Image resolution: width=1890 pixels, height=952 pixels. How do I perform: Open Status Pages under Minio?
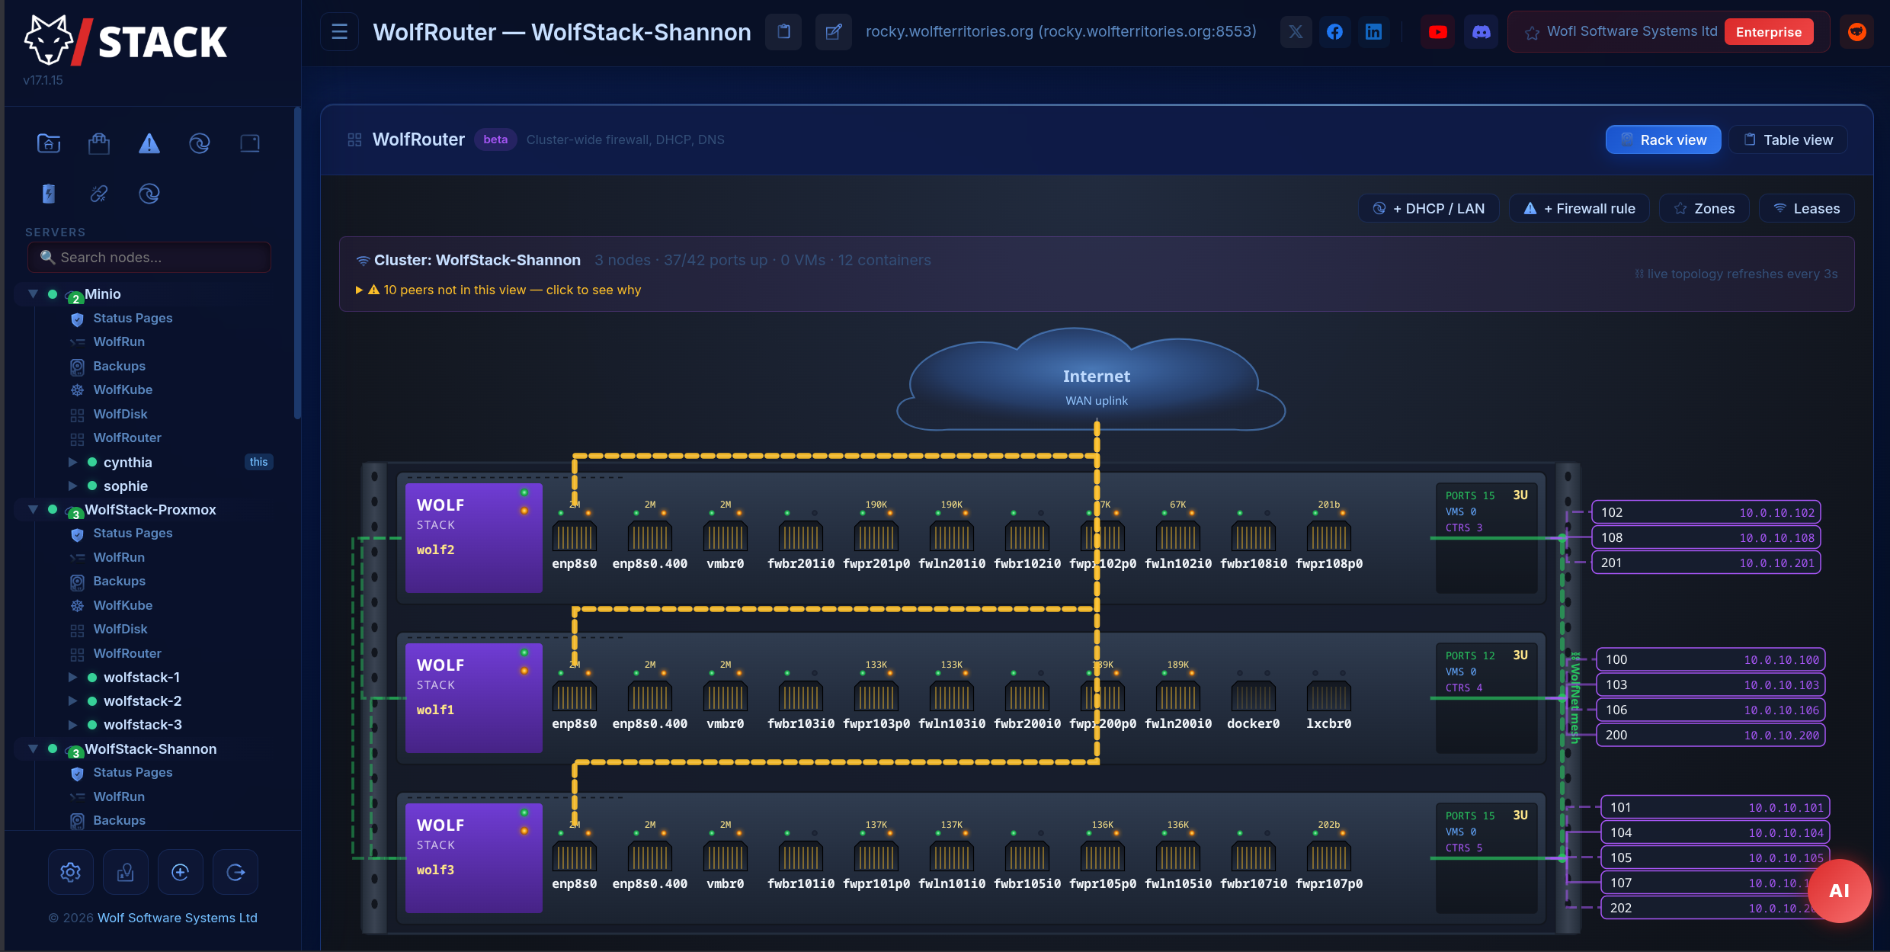[133, 318]
